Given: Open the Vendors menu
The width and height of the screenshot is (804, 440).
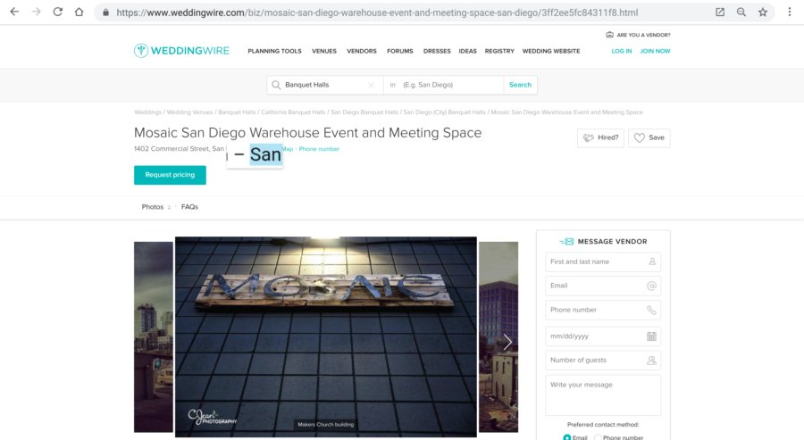Looking at the screenshot, I should pos(362,51).
